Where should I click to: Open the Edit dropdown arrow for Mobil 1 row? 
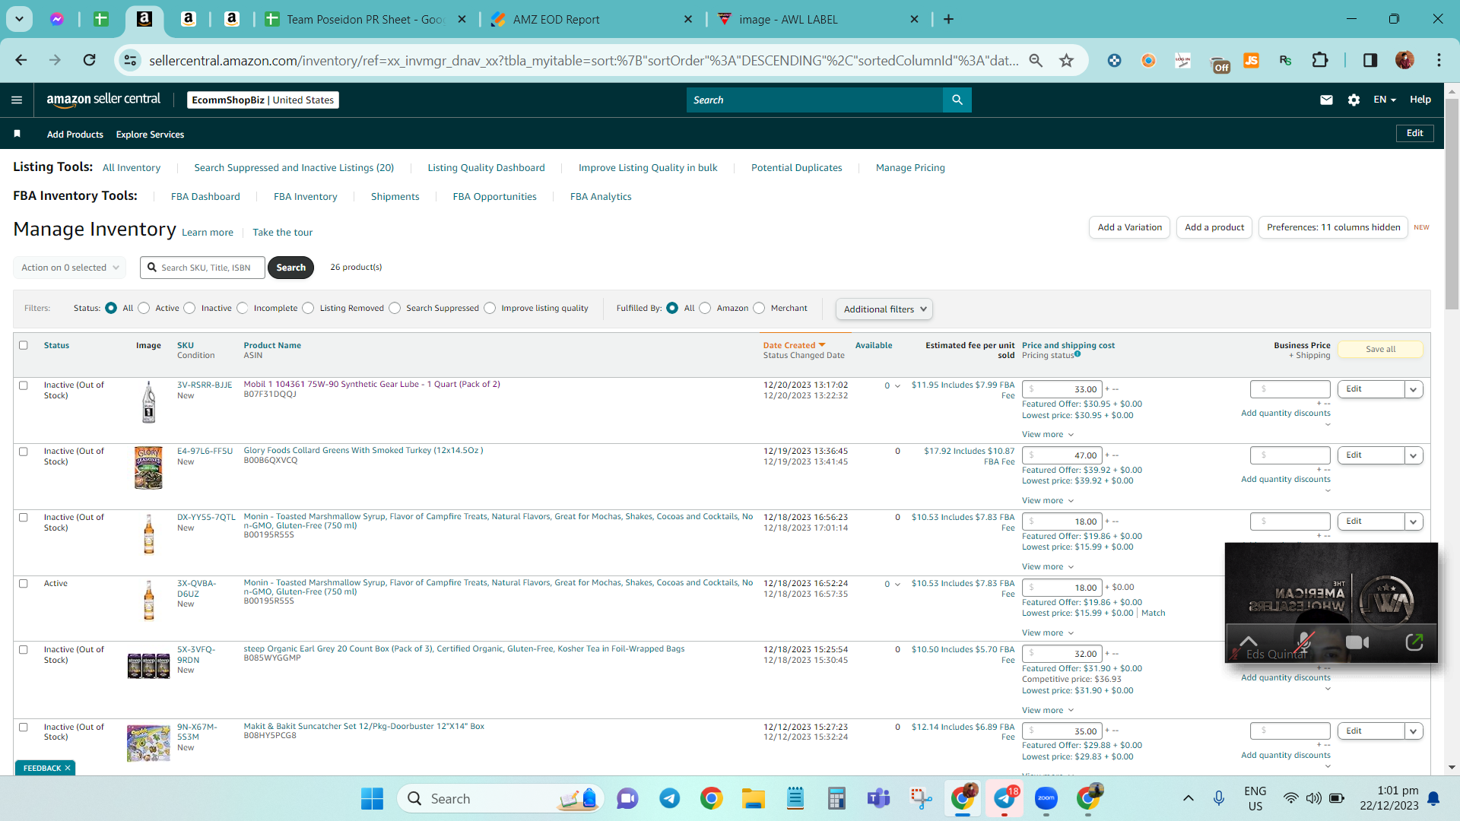pos(1414,389)
